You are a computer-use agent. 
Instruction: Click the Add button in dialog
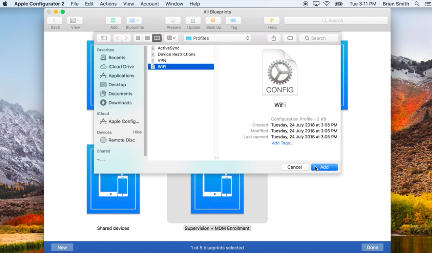[324, 167]
